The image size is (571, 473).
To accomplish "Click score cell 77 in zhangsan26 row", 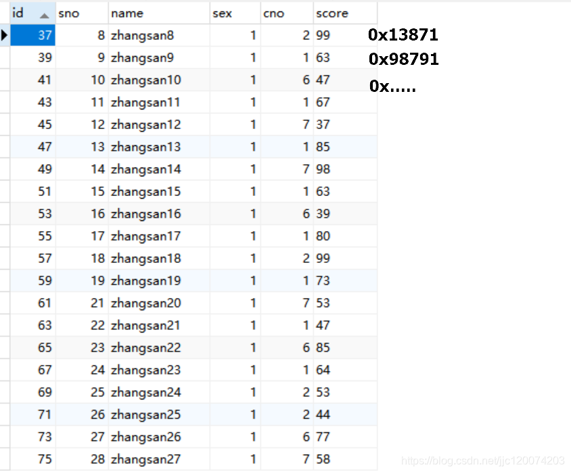I will coord(345,437).
